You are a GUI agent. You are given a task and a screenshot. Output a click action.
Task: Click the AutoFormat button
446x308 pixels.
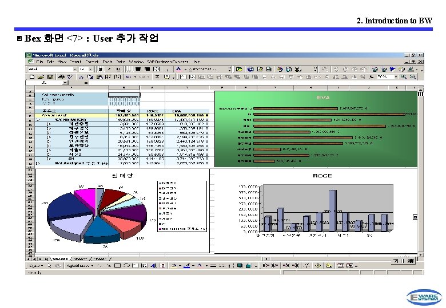pos(202,69)
